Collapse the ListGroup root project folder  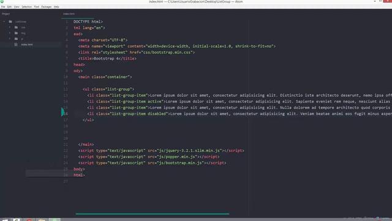[x=4, y=21]
